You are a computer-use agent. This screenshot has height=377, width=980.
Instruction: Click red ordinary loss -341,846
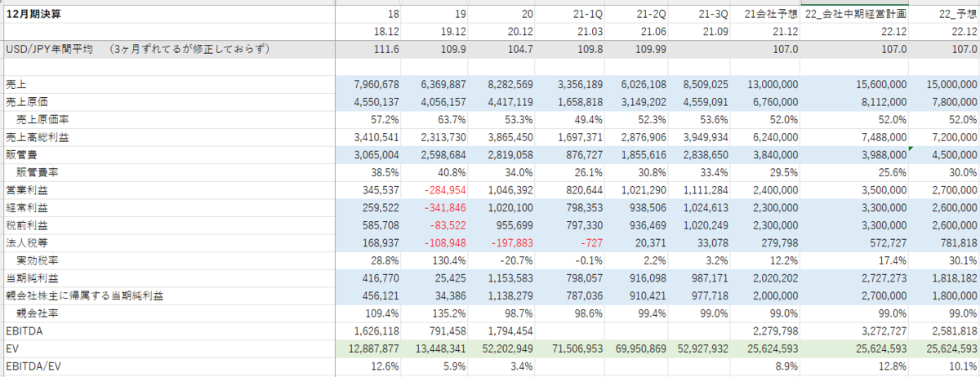point(445,207)
